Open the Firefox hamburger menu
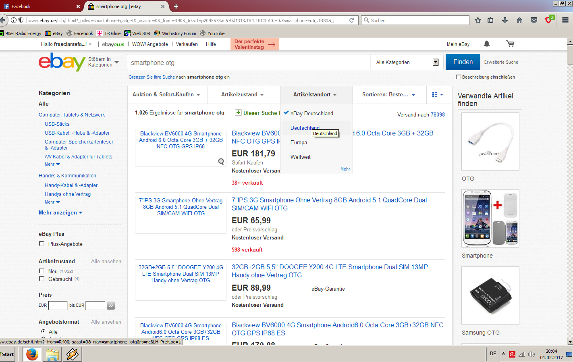The width and height of the screenshot is (573, 362). 565,20
